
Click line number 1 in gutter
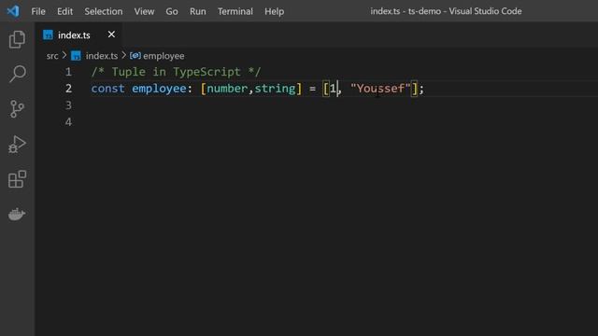pos(68,72)
